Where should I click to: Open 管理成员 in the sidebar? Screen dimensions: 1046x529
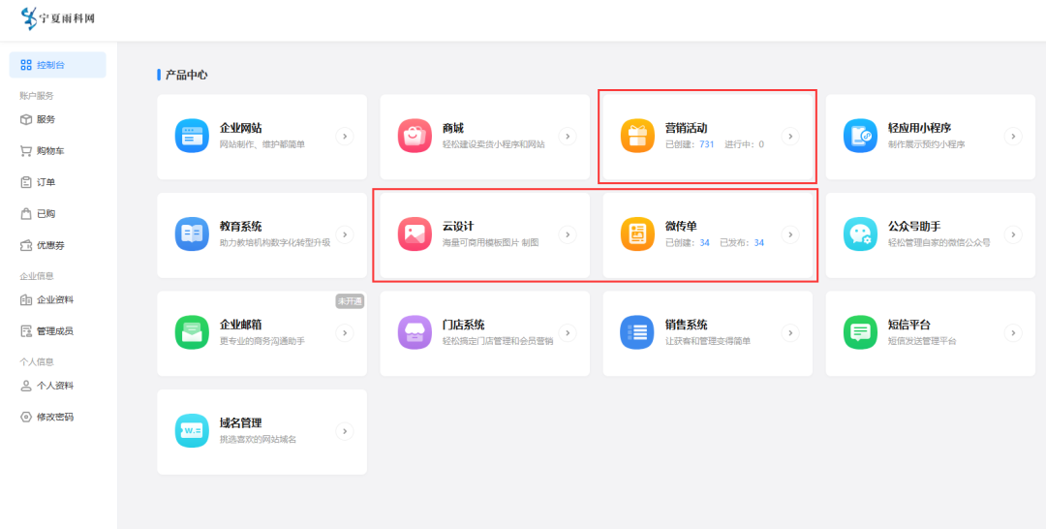[54, 331]
